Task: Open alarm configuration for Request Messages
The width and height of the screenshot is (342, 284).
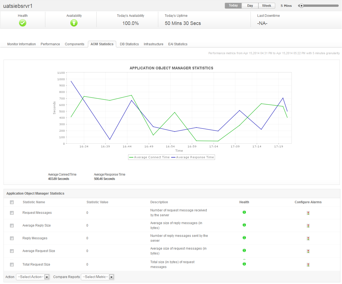Action: (308, 213)
